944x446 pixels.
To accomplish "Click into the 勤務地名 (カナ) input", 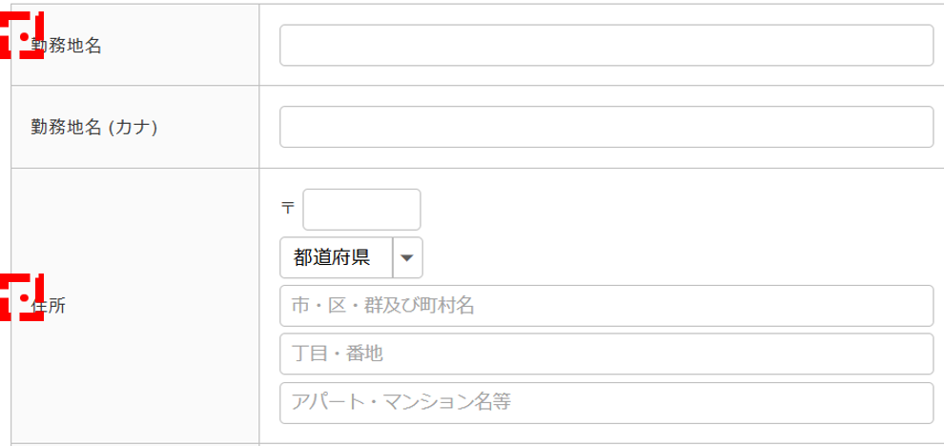I will (x=605, y=127).
